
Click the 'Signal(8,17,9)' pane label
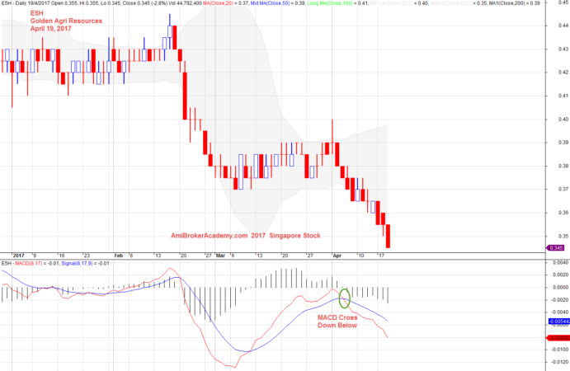click(x=77, y=263)
